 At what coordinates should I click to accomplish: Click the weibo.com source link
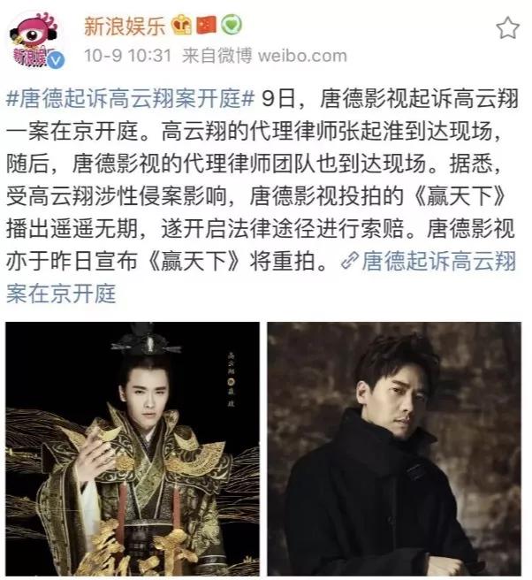302,56
